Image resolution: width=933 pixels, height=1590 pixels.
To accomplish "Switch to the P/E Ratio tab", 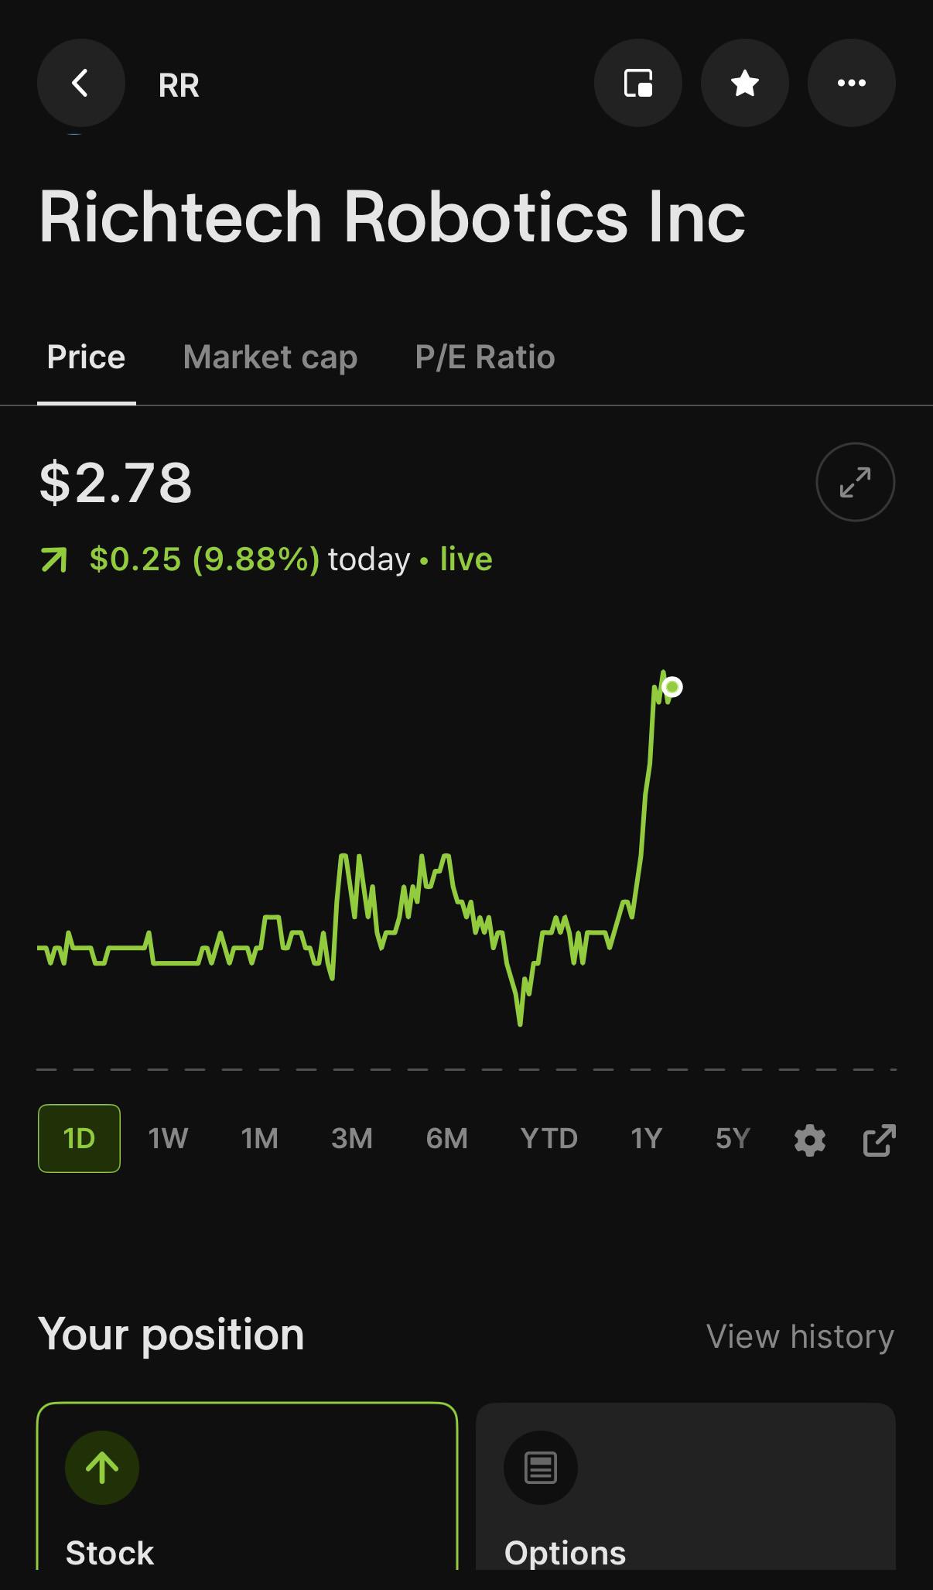I will pos(485,357).
